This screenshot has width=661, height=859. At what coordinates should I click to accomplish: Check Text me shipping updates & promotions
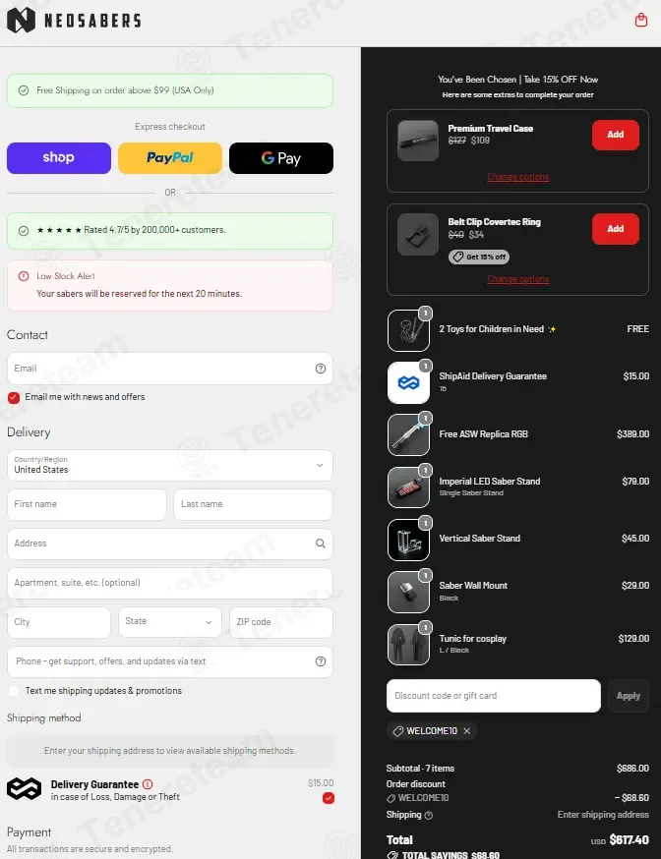click(x=14, y=691)
